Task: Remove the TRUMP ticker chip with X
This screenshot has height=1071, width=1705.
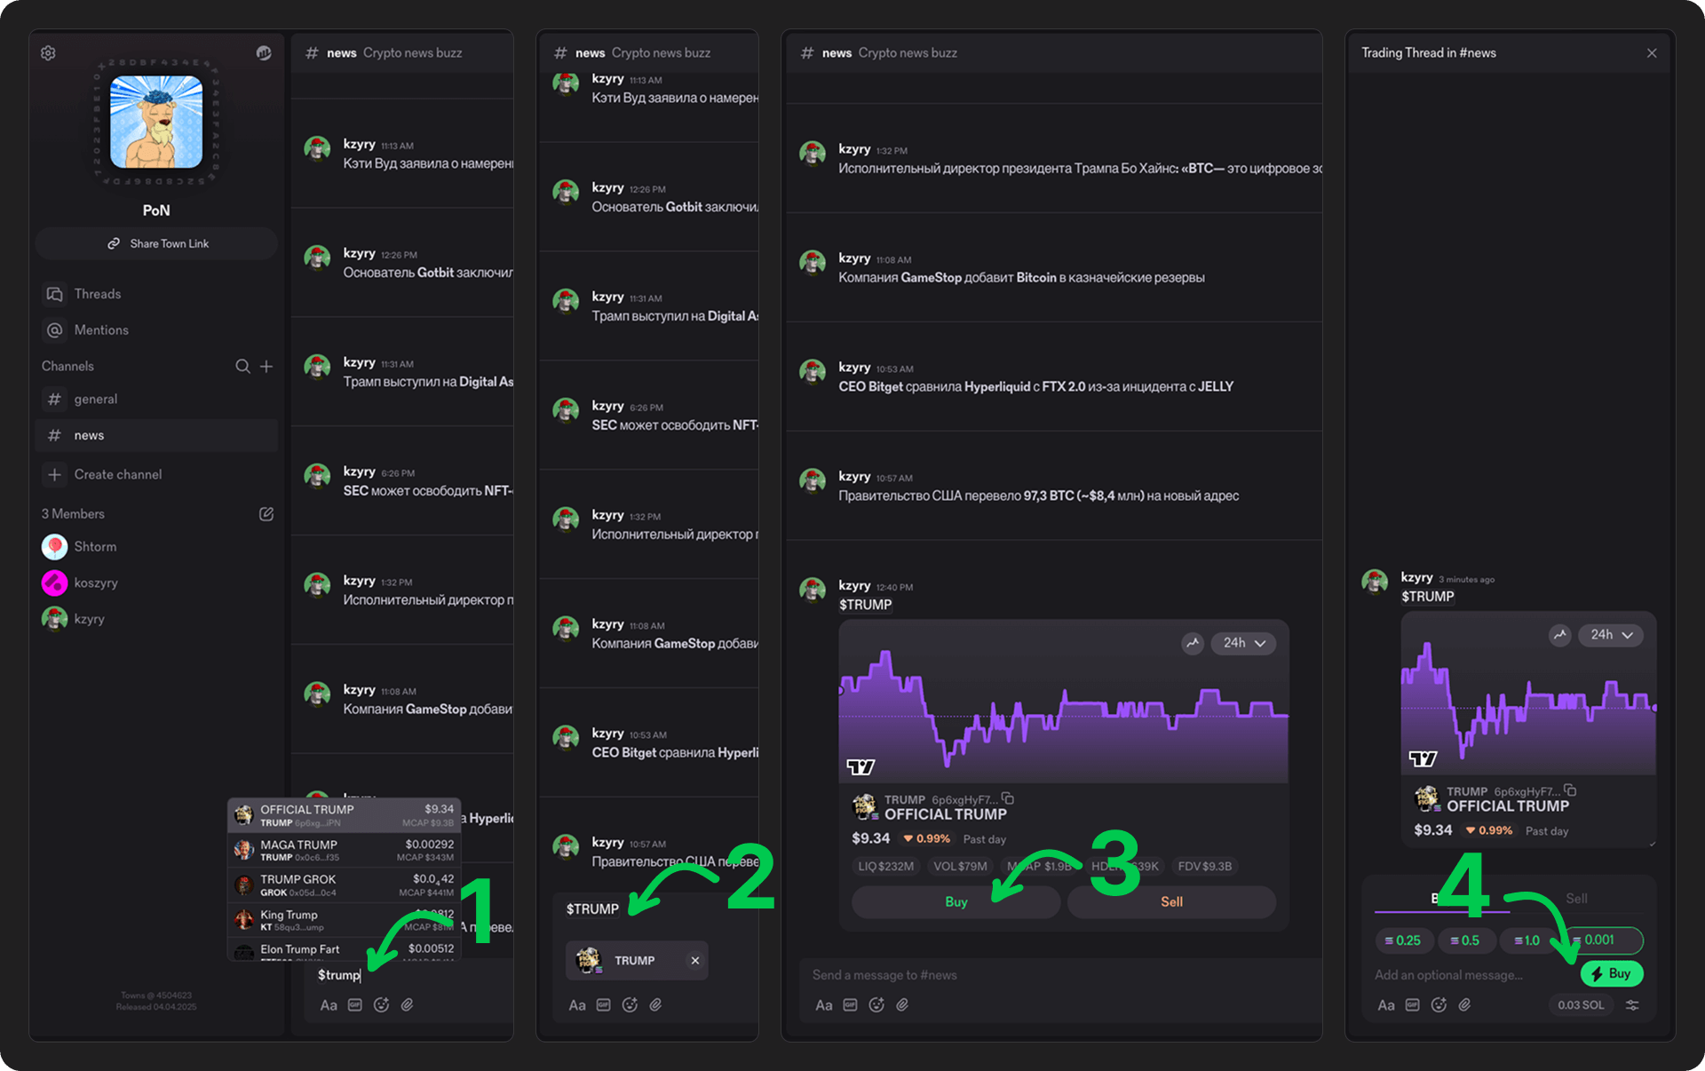Action: click(695, 961)
